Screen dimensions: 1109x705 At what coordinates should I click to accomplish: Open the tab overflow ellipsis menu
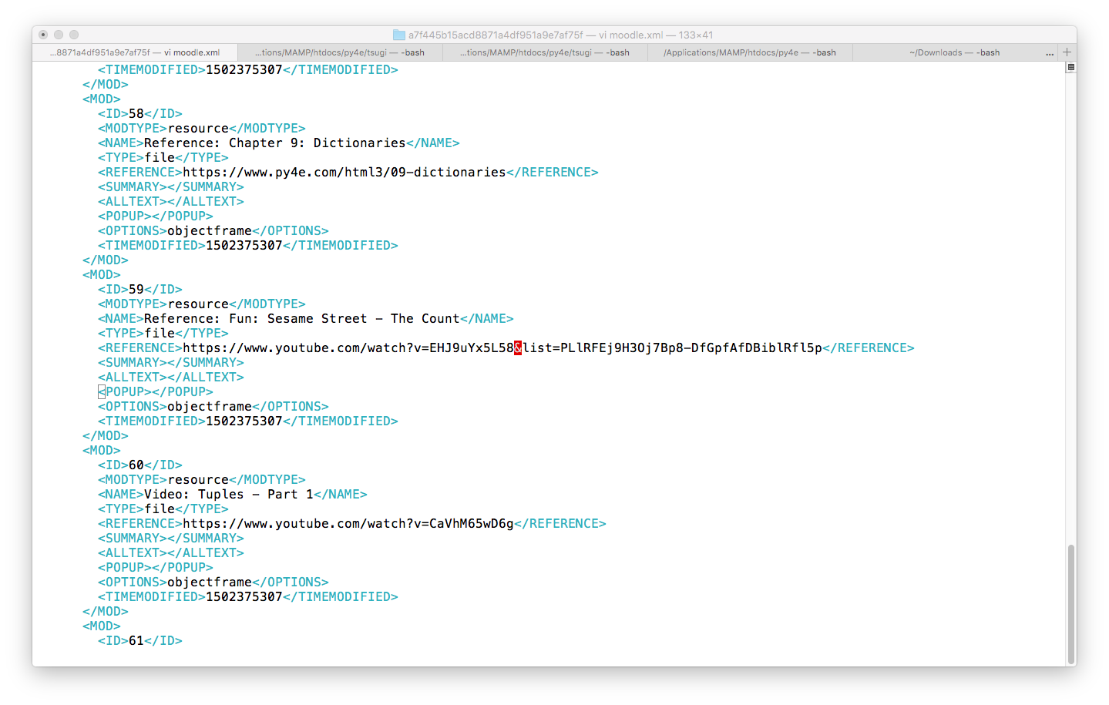[1050, 53]
